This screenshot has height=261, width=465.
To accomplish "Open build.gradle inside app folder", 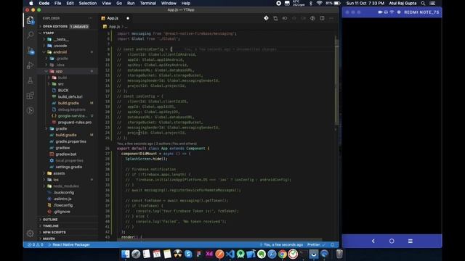I will 68,103.
